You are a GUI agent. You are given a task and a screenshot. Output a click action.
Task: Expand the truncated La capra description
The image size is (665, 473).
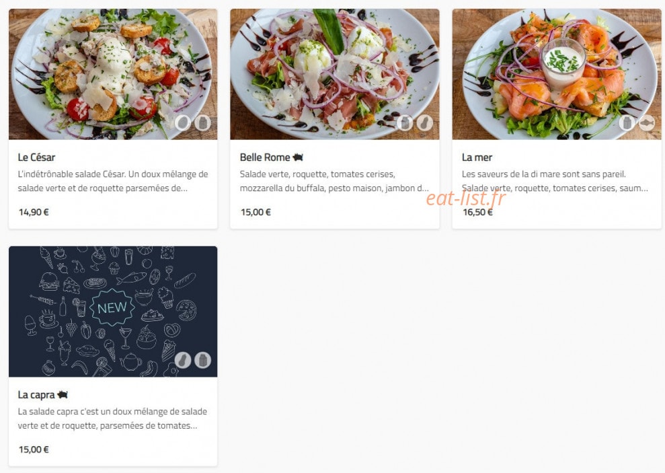coord(112,419)
